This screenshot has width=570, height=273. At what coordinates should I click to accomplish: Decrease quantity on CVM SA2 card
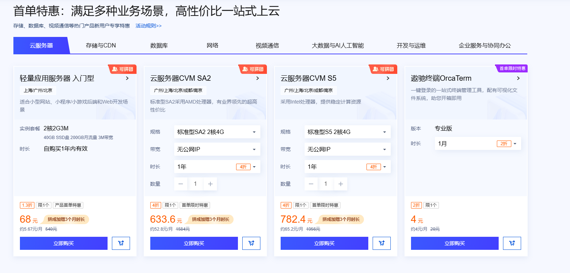pyautogui.click(x=181, y=184)
